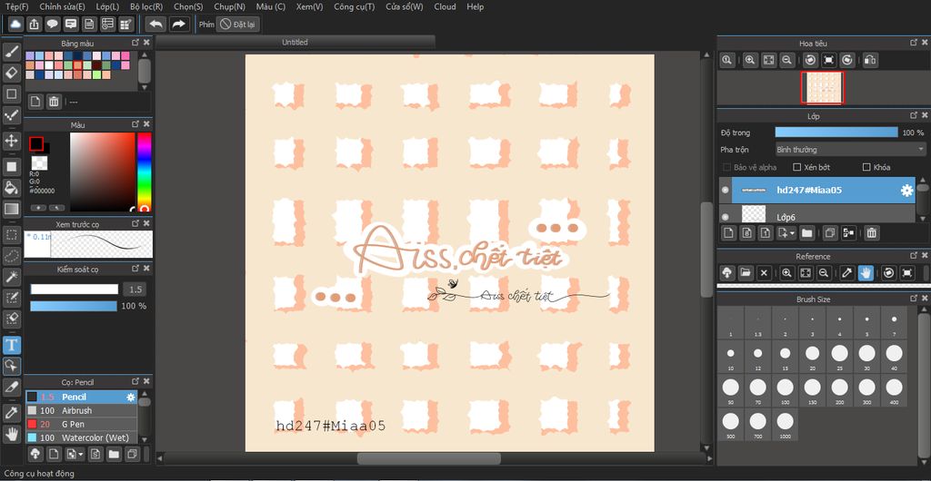This screenshot has height=481, width=931.
Task: Open Pencil brush settings gear
Action: click(131, 397)
